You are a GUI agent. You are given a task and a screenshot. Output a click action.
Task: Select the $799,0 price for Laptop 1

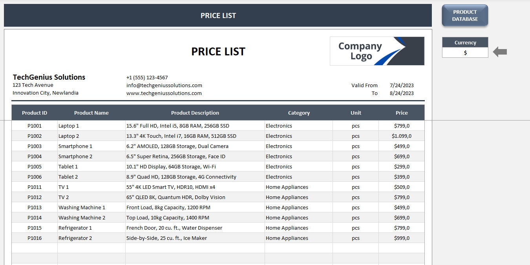pos(402,126)
